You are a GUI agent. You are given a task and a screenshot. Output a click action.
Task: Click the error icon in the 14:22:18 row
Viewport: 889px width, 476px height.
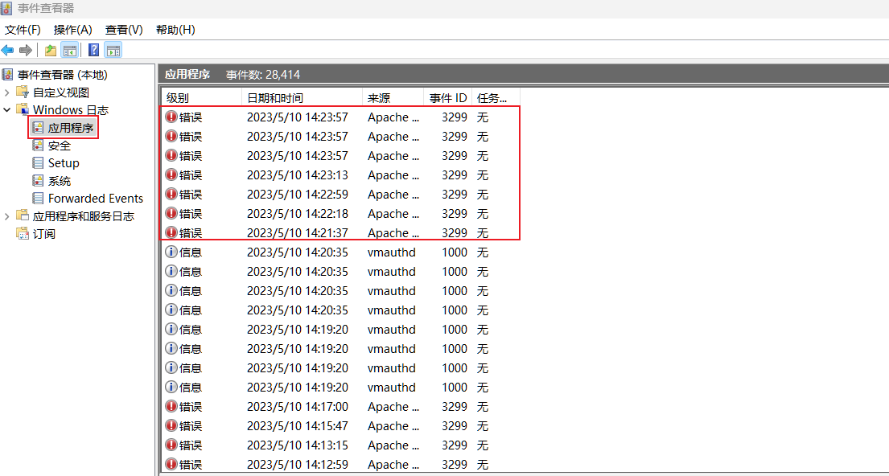point(171,213)
